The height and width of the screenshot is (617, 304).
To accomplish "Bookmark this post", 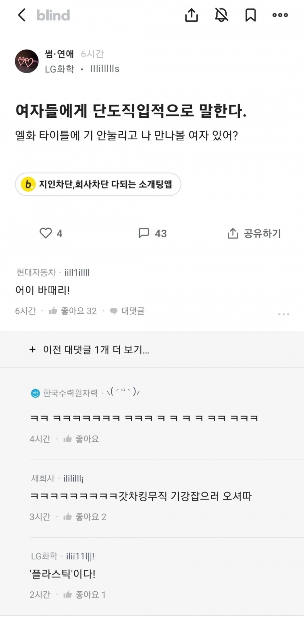I will click(250, 15).
